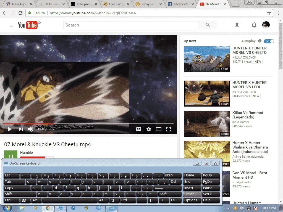Hit the Esc key on On-Screen Keyboard
283x212 pixels.
click(x=12, y=175)
